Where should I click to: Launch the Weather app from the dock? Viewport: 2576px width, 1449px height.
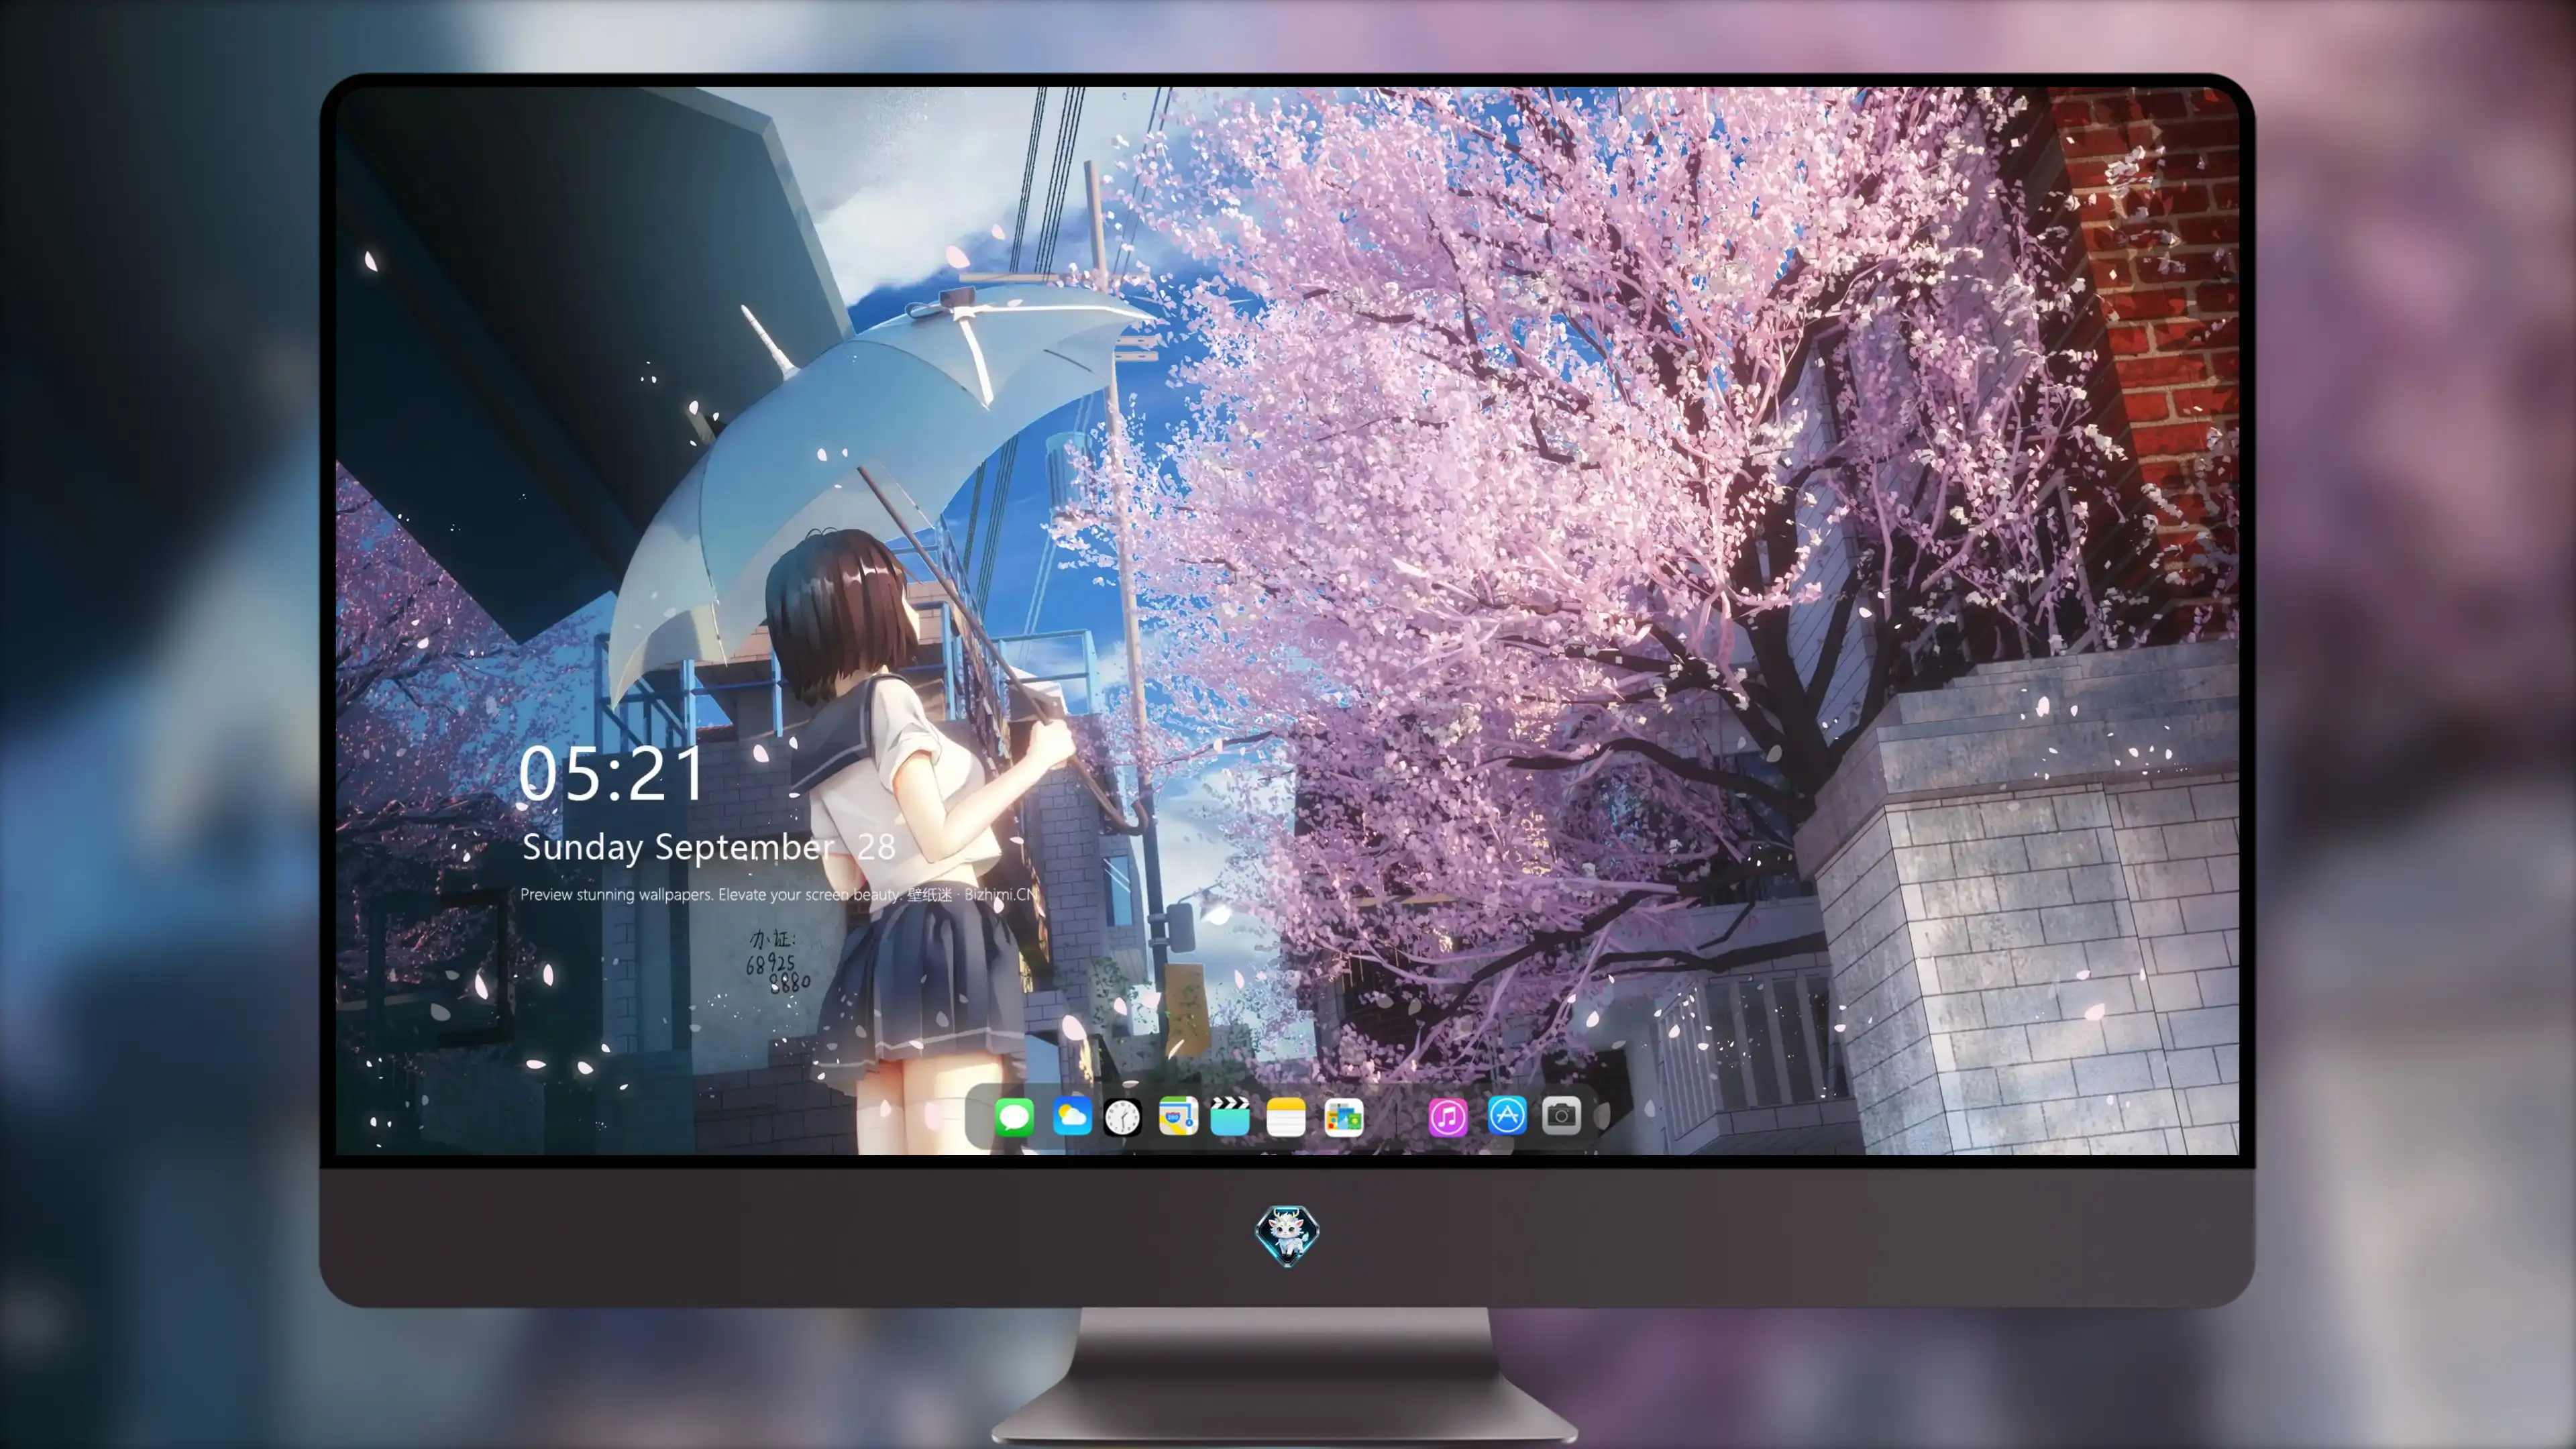click(1071, 1116)
